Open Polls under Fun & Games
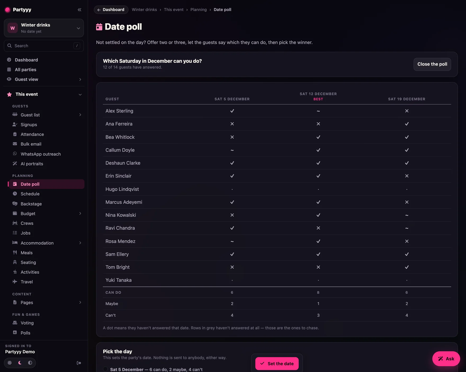466x372 pixels. 47,333
